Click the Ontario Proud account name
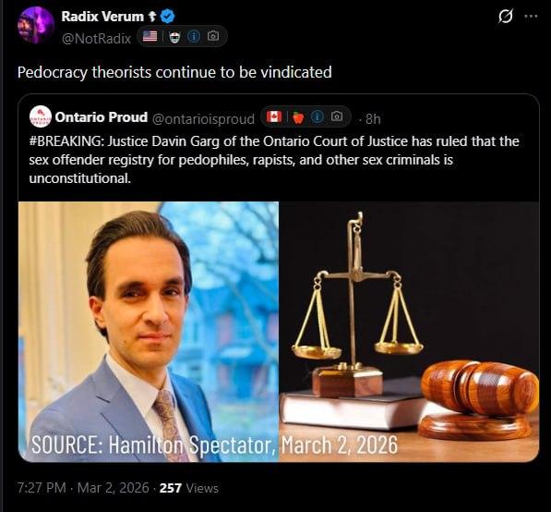This screenshot has width=551, height=512. point(102,117)
